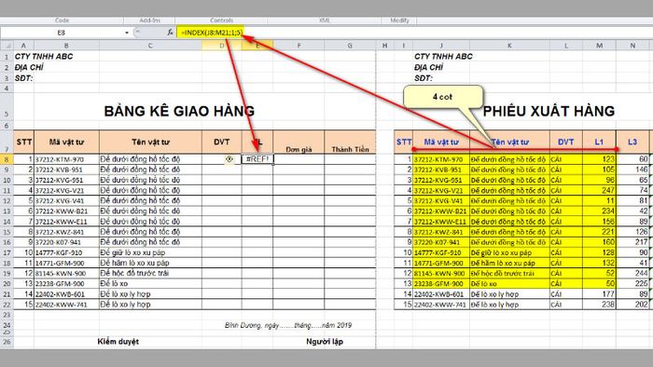This screenshot has width=653, height=367.
Task: Click the Bình Dương date line
Action: coord(288,325)
